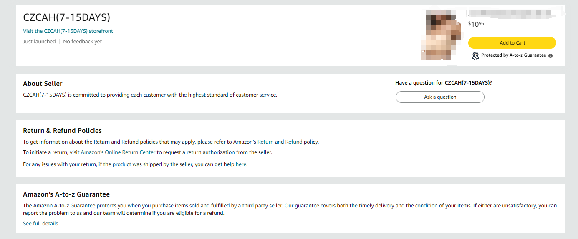Click the blurred product title near the price
Viewport: 578px width, 239px height.
(509, 15)
